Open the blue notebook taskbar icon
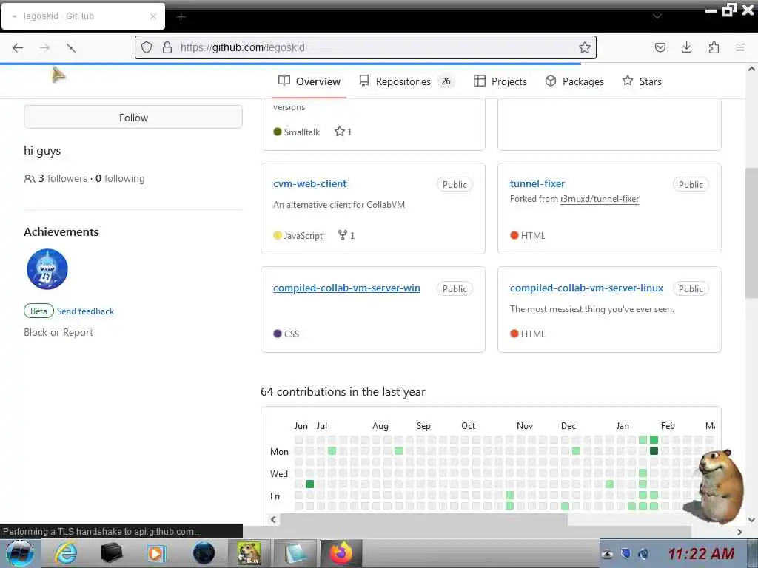Screen dimensions: 758x568 point(295,553)
